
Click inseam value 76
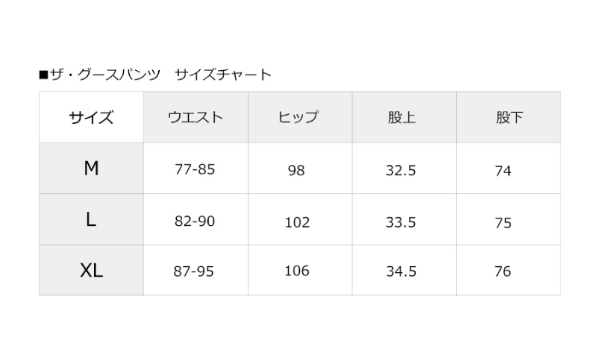click(502, 271)
